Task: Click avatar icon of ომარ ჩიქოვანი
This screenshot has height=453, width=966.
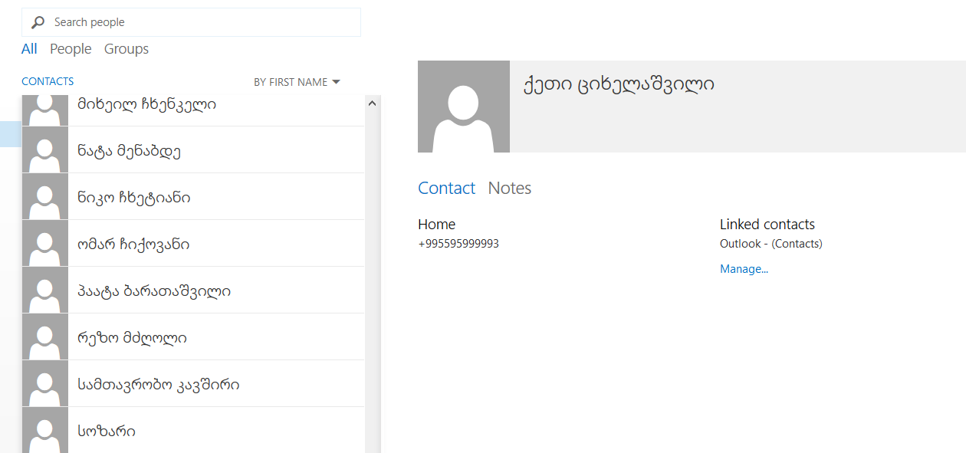Action: pos(45,244)
